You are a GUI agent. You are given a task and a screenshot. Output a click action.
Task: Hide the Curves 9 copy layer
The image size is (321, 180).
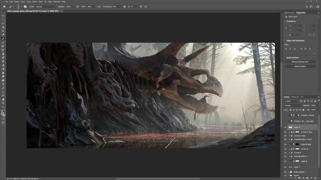click(x=285, y=132)
